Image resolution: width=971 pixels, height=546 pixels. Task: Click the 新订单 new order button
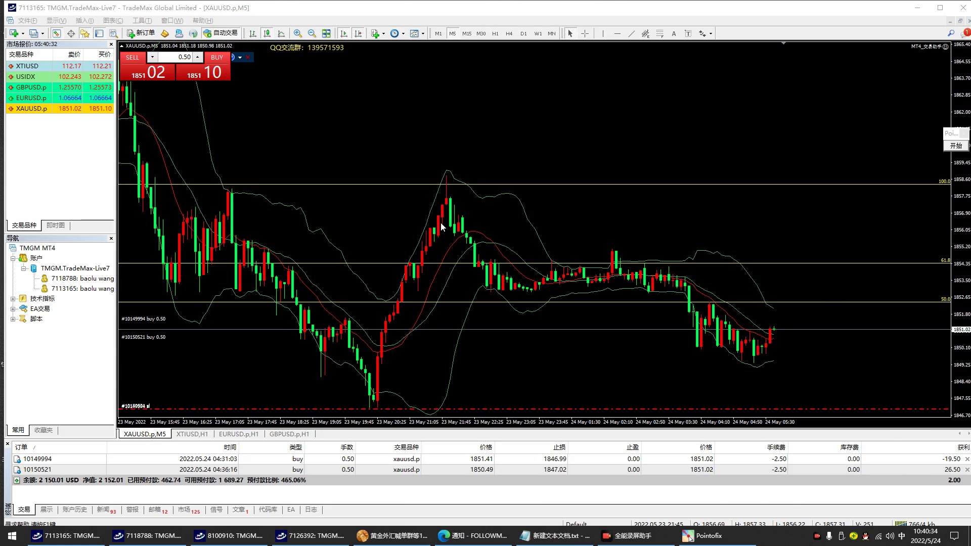coord(141,33)
